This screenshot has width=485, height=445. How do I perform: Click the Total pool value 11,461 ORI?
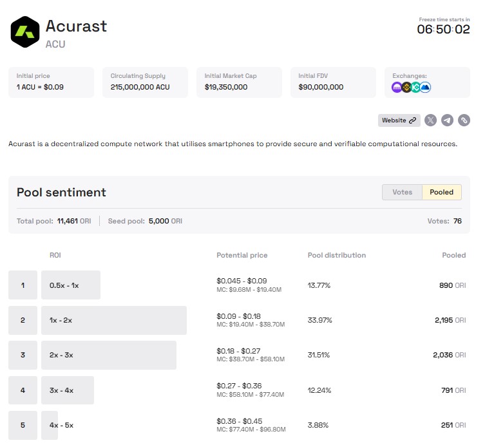coord(74,221)
